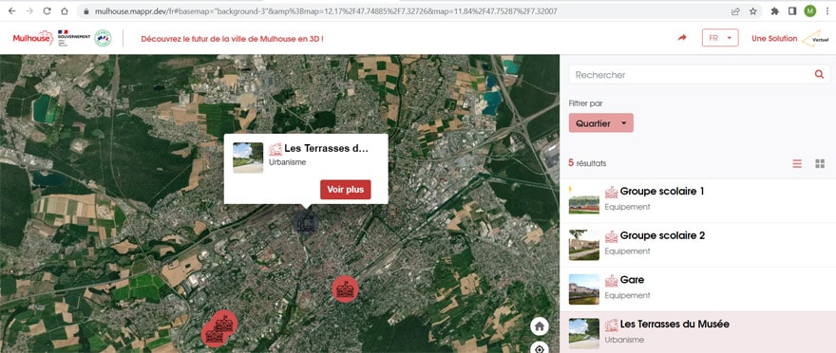This screenshot has height=353, width=836.
Task: Click the Gouvernement logo
Action: 73,38
